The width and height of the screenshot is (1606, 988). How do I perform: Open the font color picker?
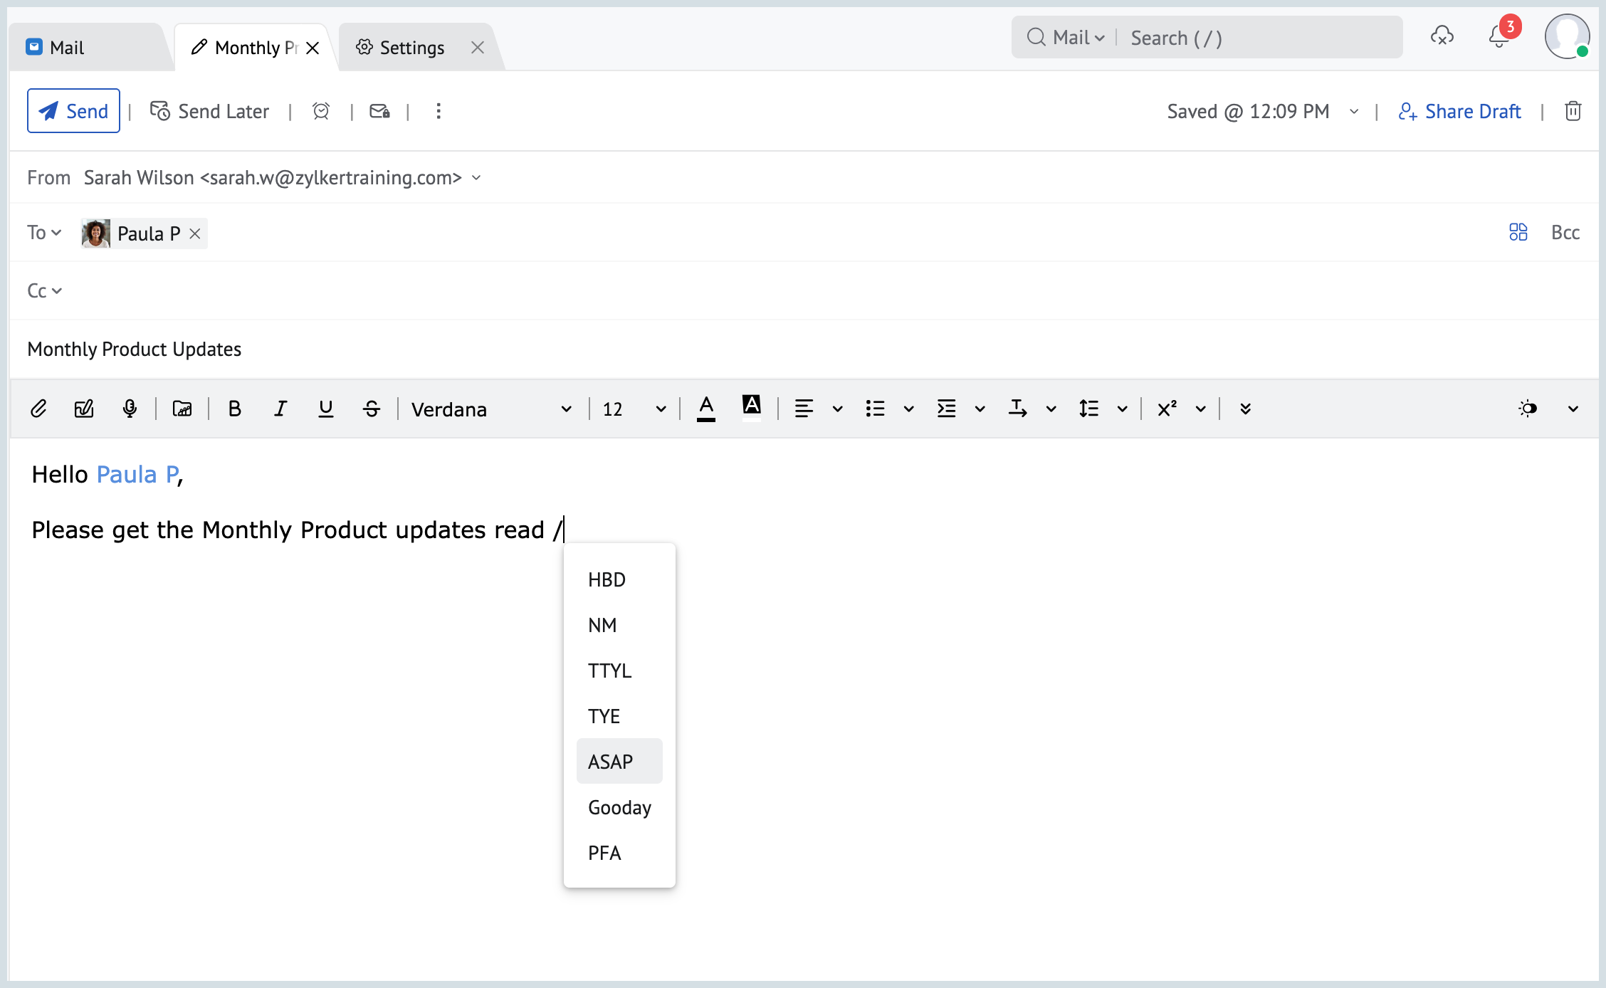pyautogui.click(x=705, y=409)
